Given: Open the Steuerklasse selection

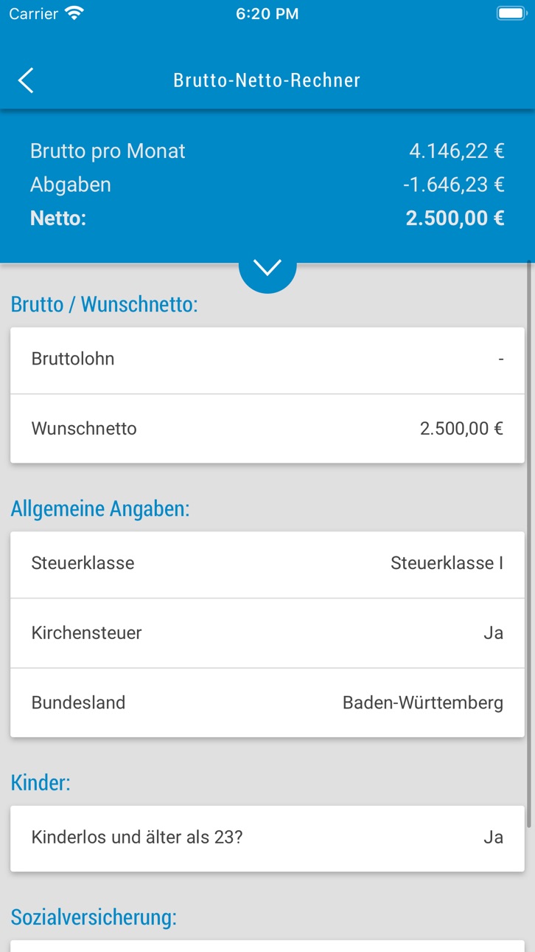Looking at the screenshot, I should click(x=267, y=564).
